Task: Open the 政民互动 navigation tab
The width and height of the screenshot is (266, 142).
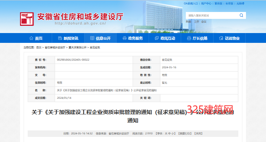Action: tap(165, 38)
